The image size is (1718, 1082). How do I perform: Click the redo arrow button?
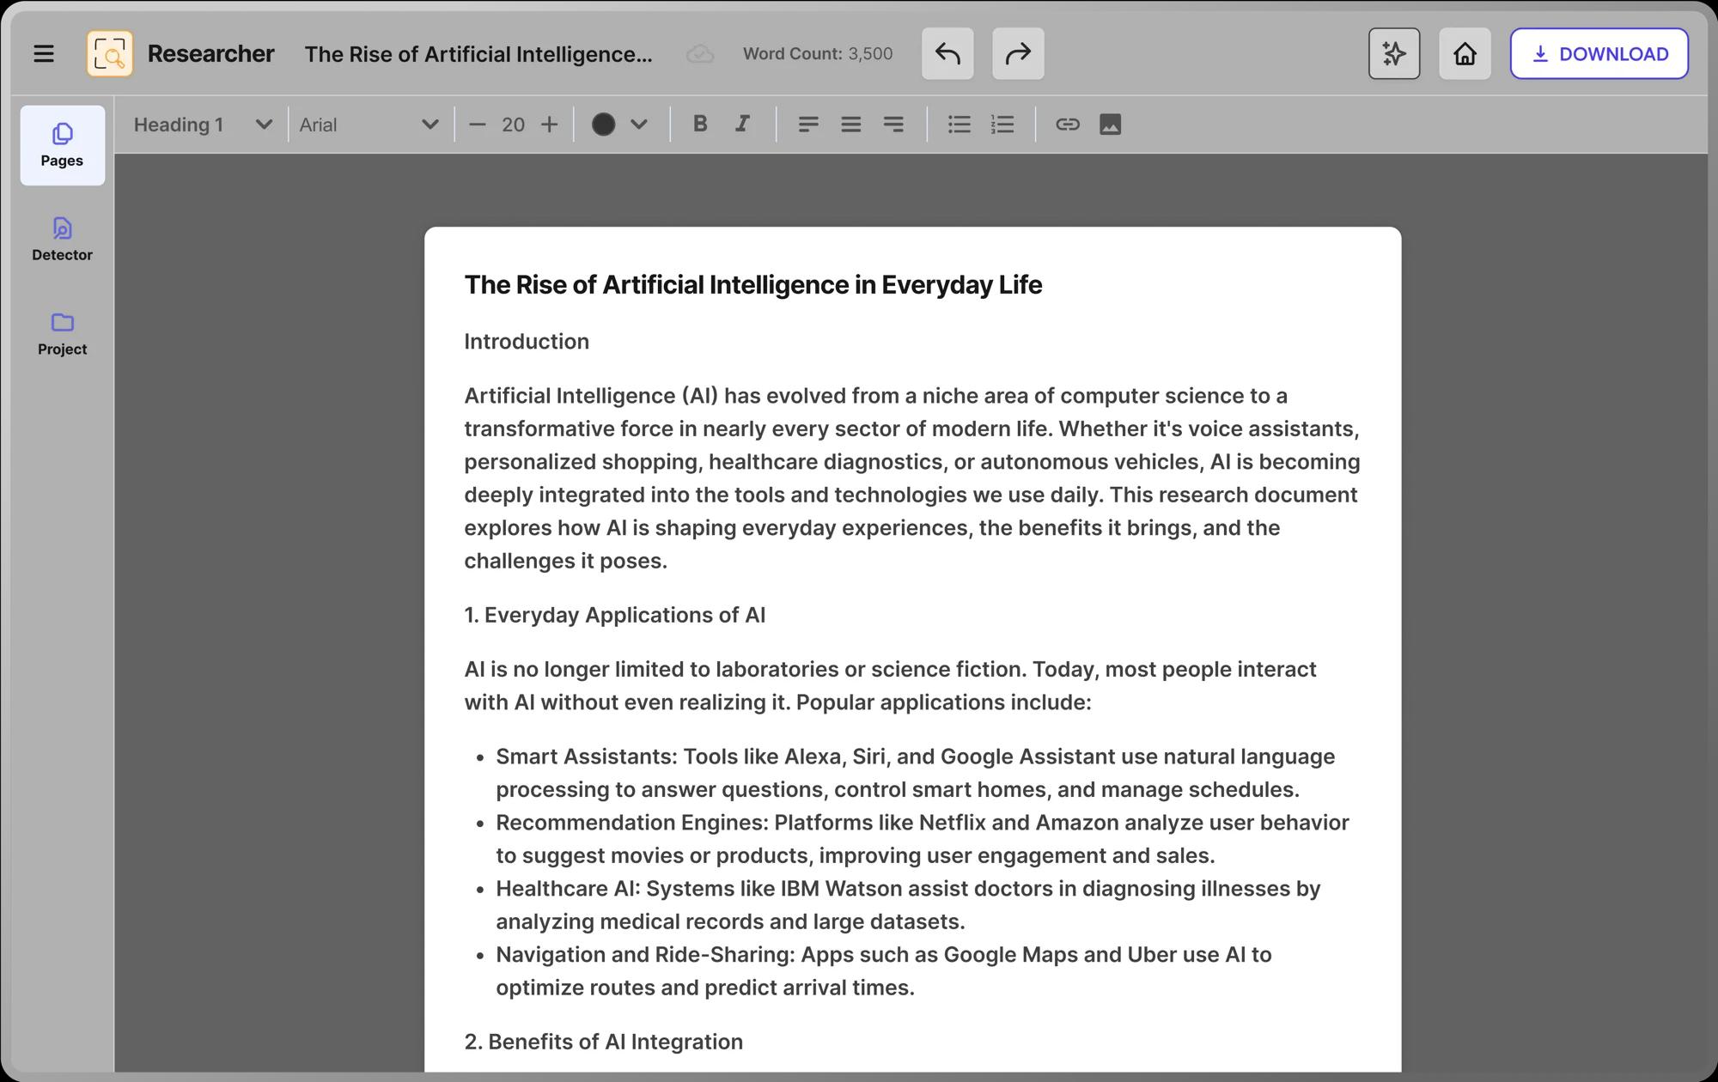coord(1018,54)
